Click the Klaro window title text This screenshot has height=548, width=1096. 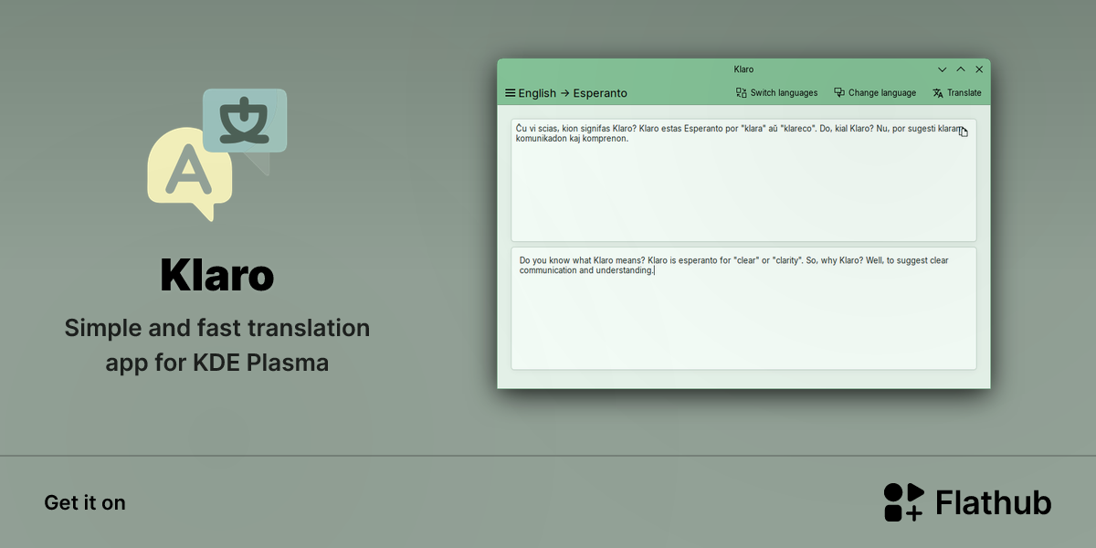click(743, 69)
